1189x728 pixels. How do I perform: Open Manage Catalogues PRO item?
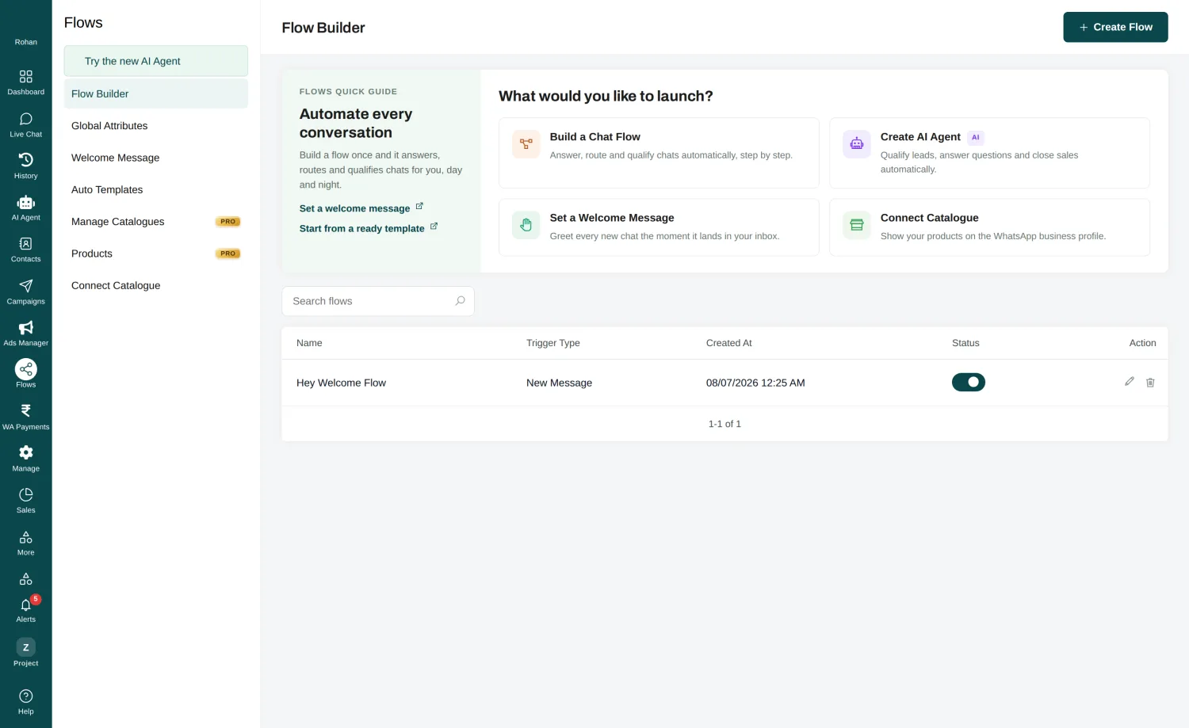pyautogui.click(x=155, y=221)
